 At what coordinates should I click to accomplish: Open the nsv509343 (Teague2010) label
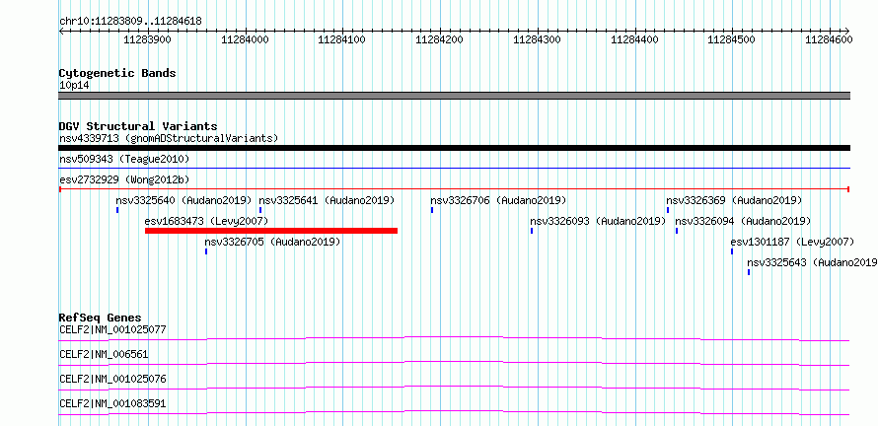(124, 160)
